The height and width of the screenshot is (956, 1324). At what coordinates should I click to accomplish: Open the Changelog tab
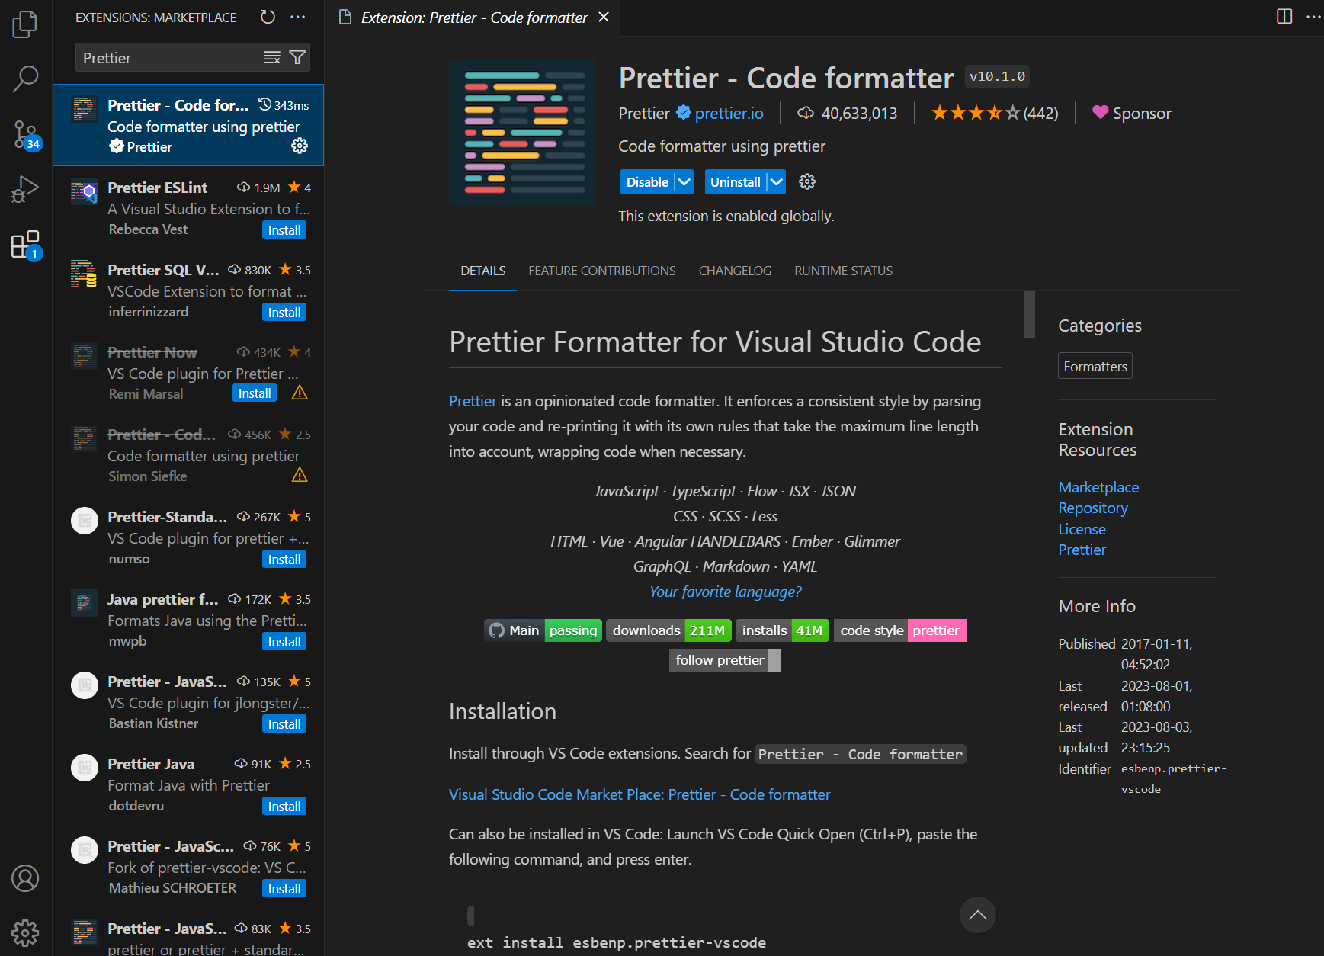coord(735,271)
